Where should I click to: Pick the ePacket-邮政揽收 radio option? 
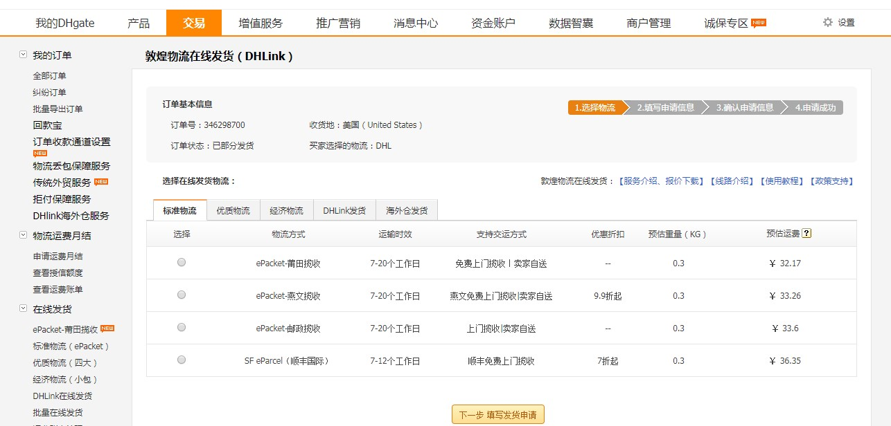point(182,327)
